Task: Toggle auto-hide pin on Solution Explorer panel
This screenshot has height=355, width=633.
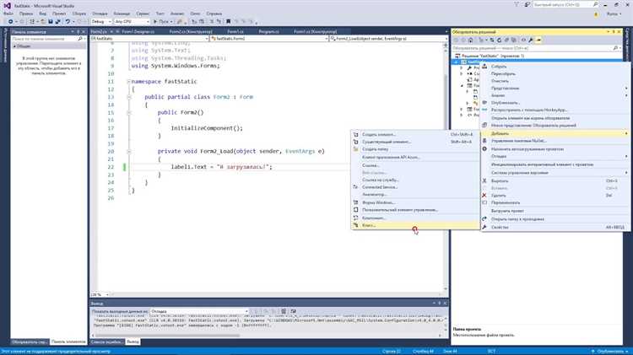Action: (614, 32)
